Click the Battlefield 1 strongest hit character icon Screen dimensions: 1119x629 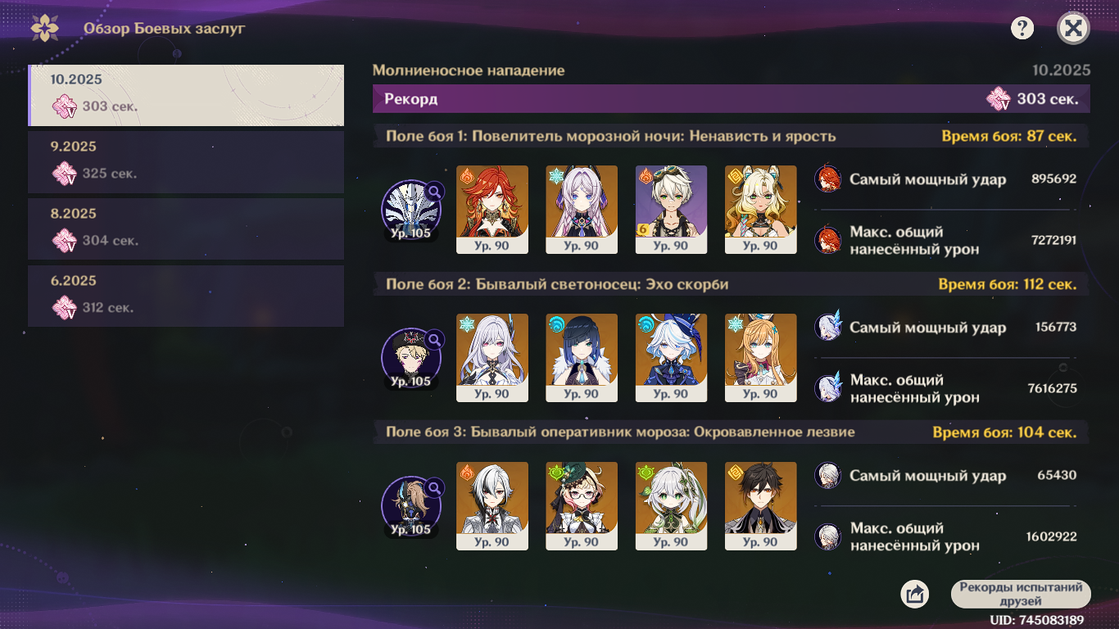(828, 179)
